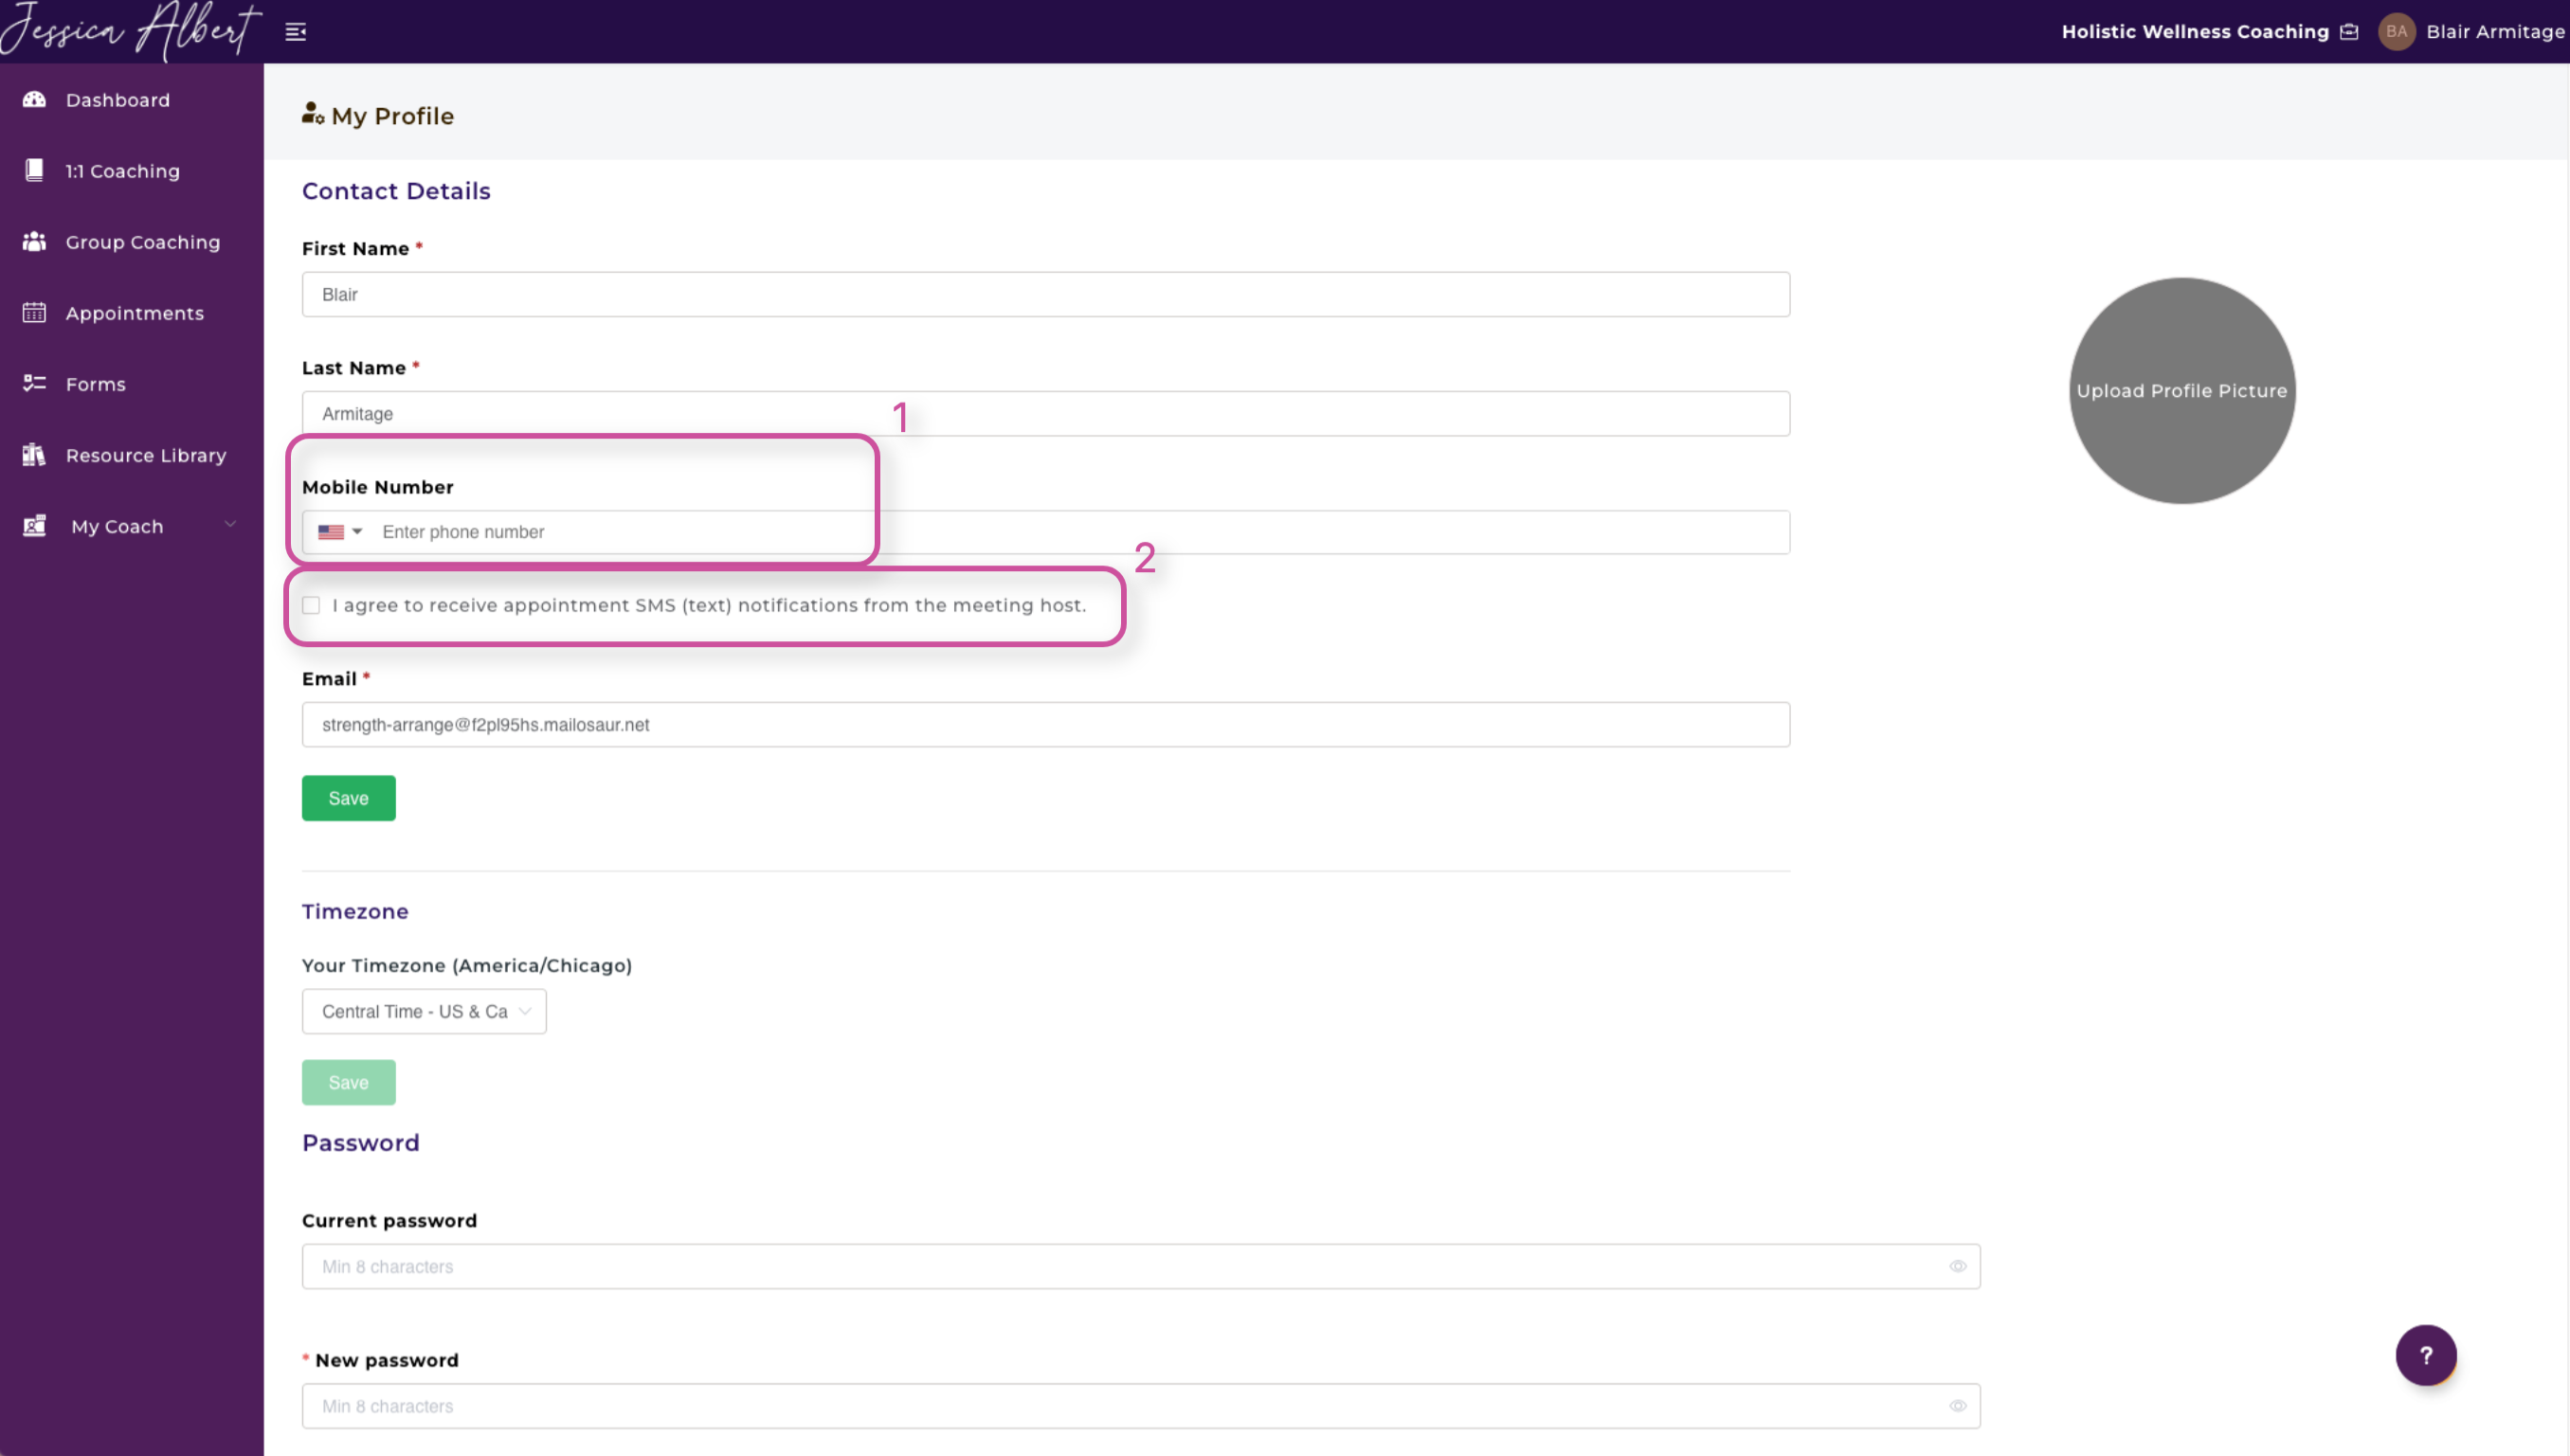Viewport: 2570px width, 1456px height.
Task: Save the contact details
Action: click(348, 798)
